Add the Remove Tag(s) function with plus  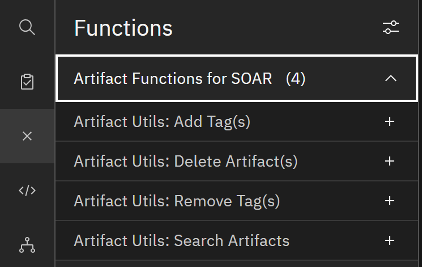coord(390,201)
